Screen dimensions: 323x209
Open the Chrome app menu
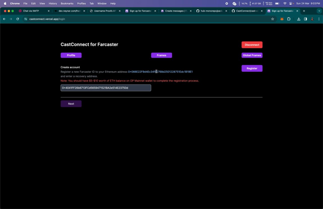[15, 4]
